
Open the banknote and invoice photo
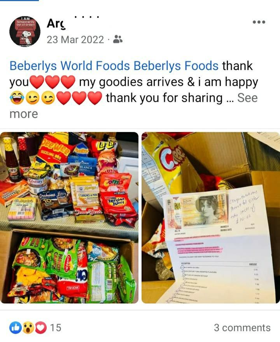[x=210, y=217]
